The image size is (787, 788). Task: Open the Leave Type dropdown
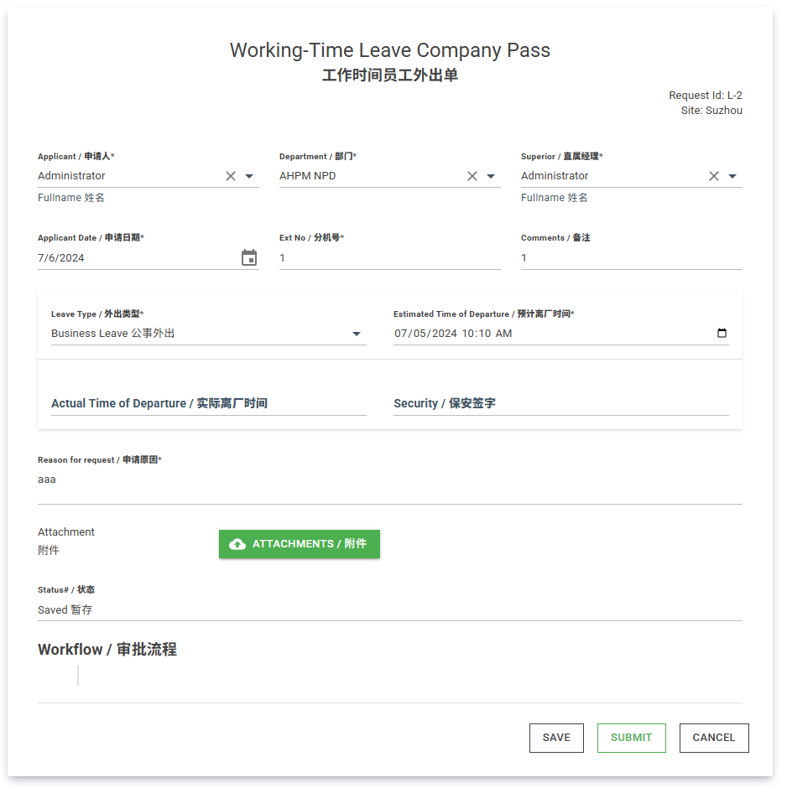357,334
